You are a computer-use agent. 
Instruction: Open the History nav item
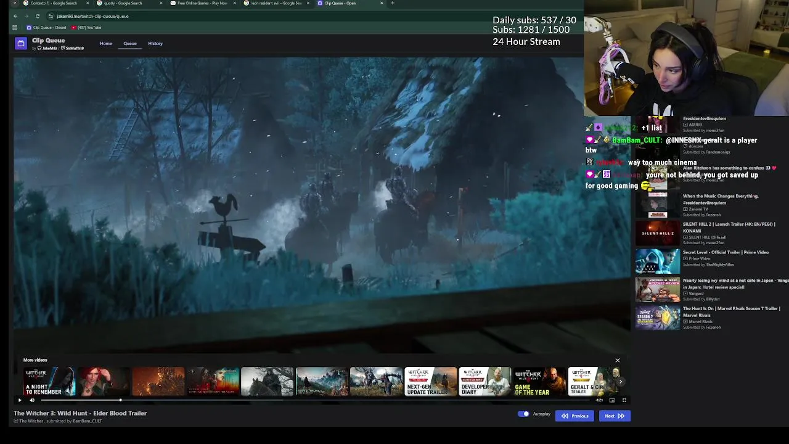(x=155, y=43)
